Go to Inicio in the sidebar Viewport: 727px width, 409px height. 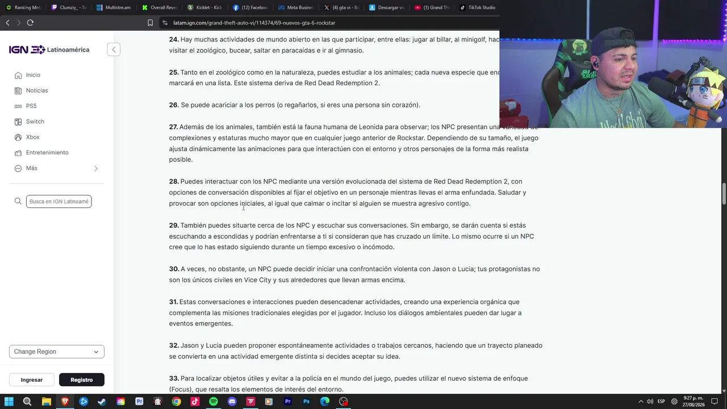[x=33, y=75]
